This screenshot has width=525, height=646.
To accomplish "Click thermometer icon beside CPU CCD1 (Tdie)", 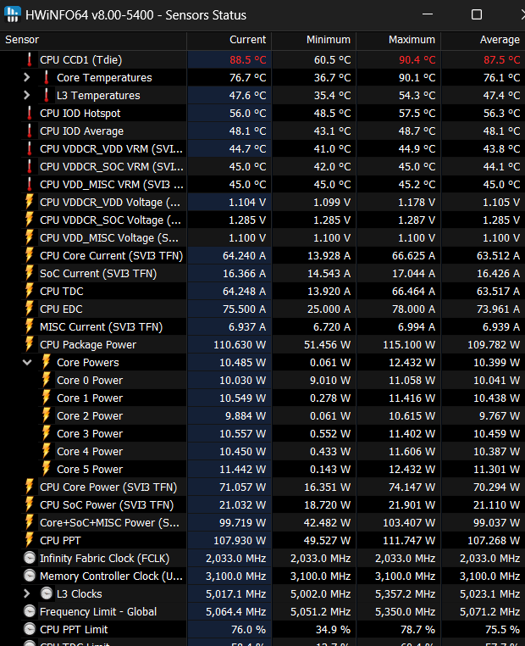I will (x=29, y=59).
